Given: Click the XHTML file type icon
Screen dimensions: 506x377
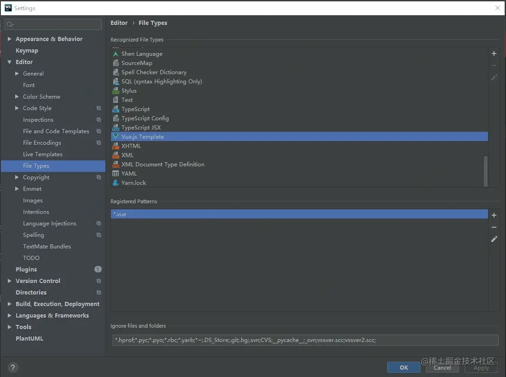Looking at the screenshot, I should point(116,146).
